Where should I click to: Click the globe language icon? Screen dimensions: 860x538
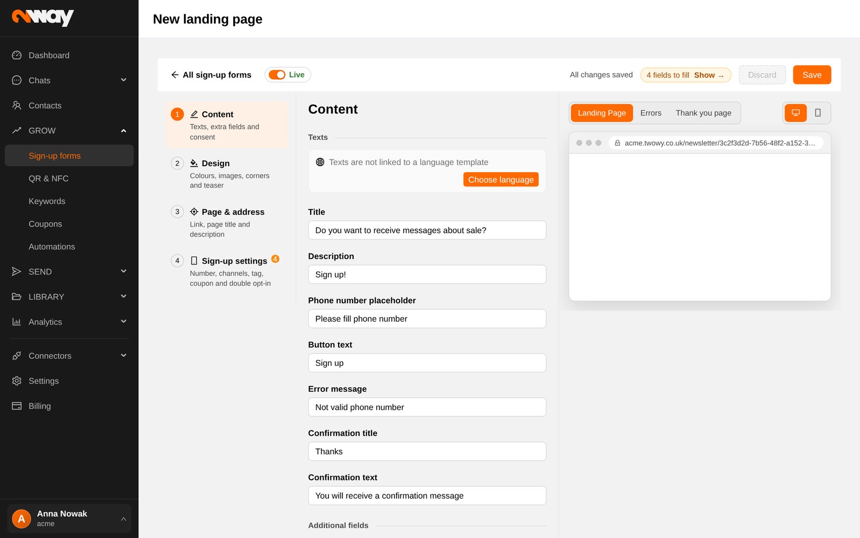(320, 162)
